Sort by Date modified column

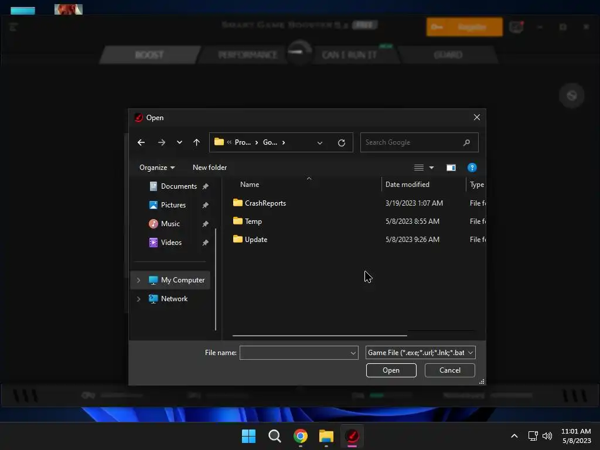[407, 185]
